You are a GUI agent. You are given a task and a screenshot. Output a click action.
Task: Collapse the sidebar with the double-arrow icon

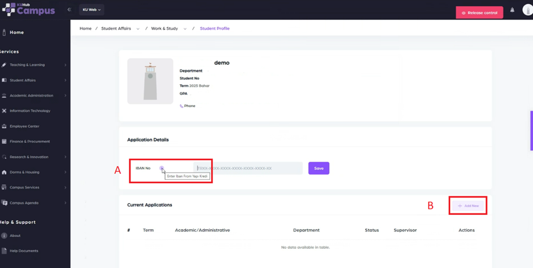coord(69,10)
